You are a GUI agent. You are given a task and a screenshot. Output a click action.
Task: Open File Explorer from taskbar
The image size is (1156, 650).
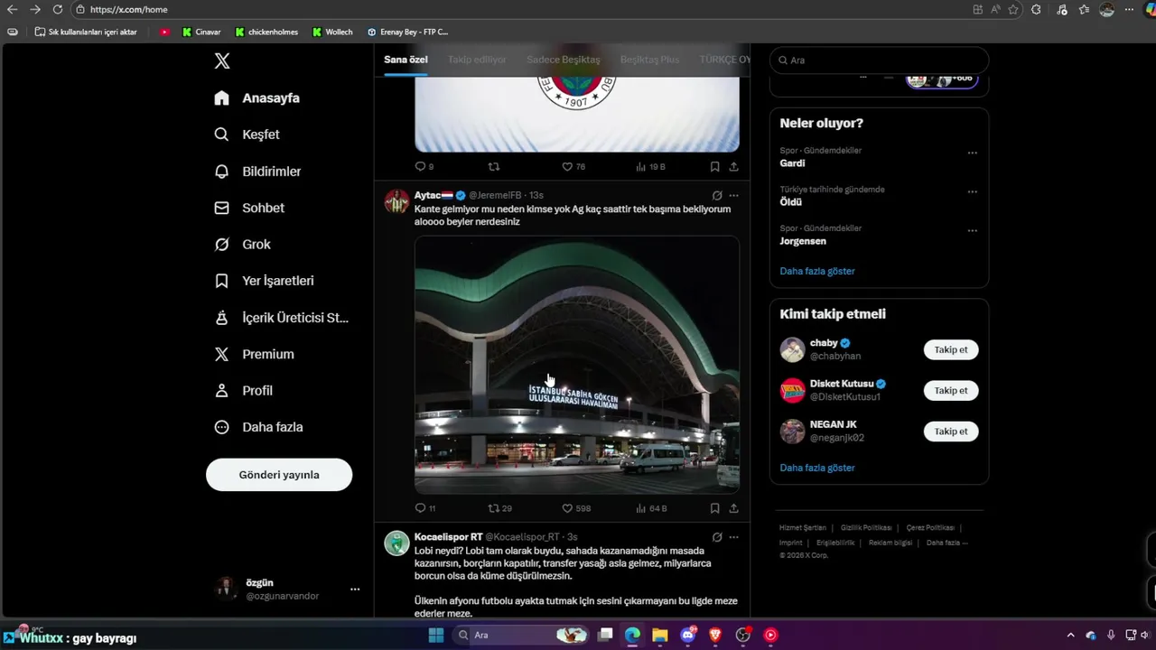[x=660, y=635]
